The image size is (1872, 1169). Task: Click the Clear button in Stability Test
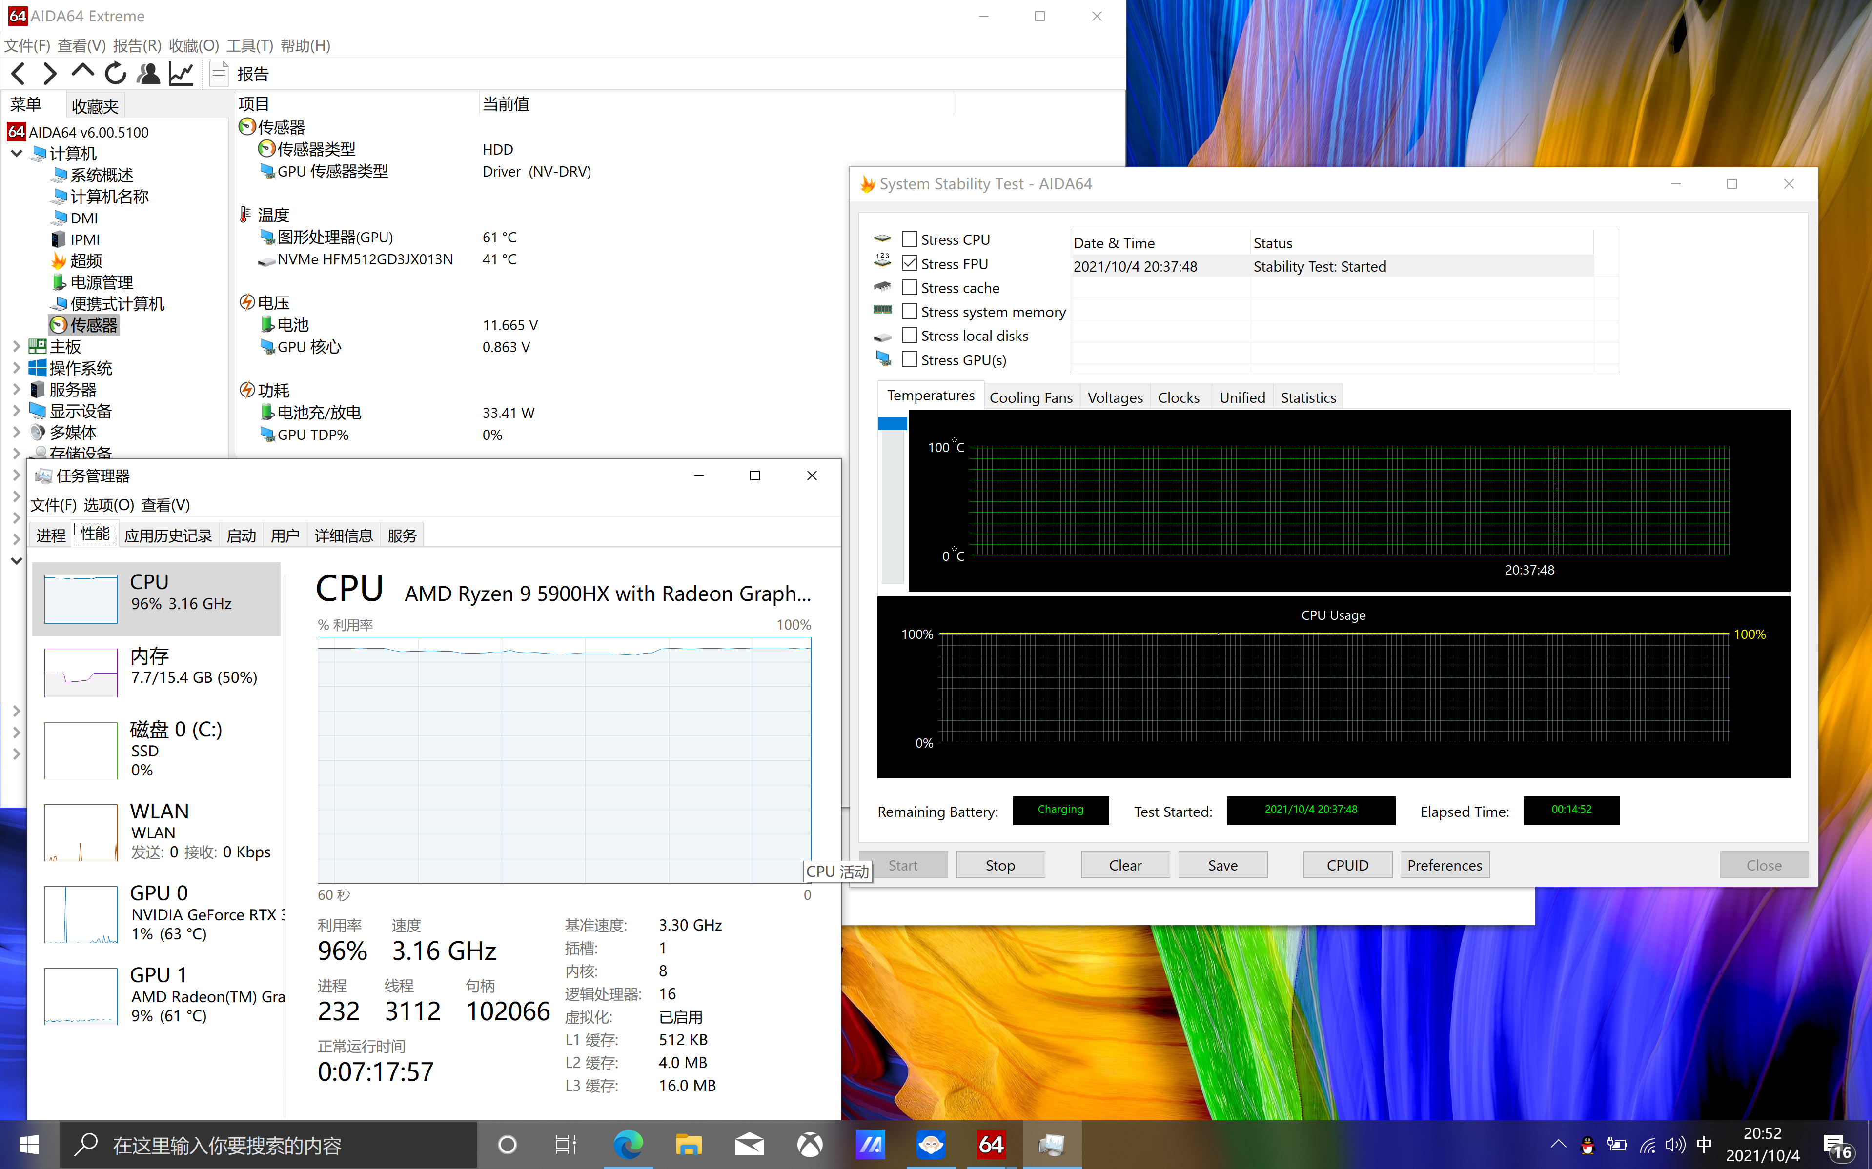point(1125,865)
